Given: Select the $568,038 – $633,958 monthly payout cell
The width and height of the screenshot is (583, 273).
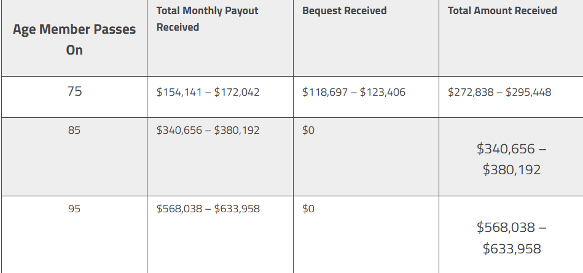Looking at the screenshot, I should click(x=208, y=209).
